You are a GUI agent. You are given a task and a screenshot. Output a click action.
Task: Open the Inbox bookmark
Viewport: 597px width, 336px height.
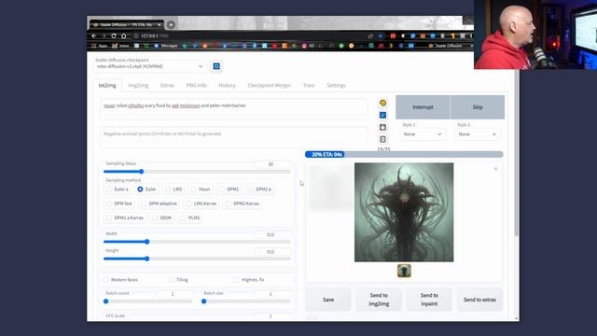click(x=120, y=46)
